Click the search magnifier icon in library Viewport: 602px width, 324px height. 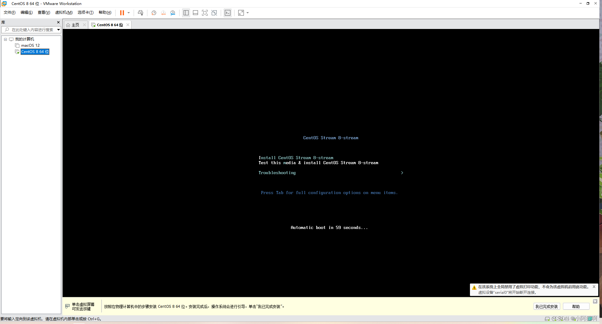click(x=7, y=30)
